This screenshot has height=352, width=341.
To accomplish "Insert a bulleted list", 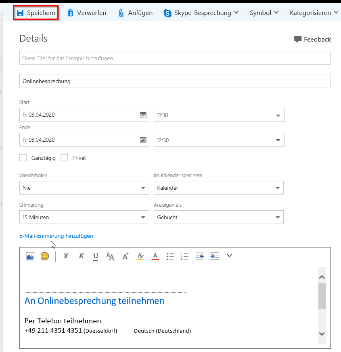I will (170, 256).
